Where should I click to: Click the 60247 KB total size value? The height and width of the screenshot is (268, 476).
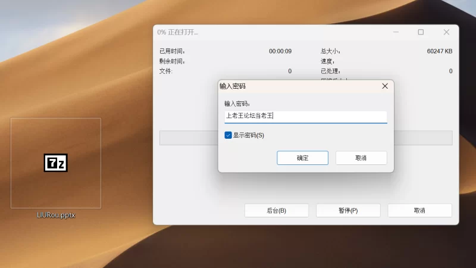click(x=439, y=51)
